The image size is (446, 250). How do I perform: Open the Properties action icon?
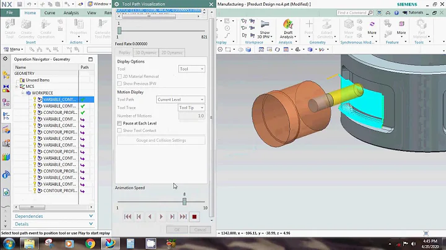click(x=79, y=28)
